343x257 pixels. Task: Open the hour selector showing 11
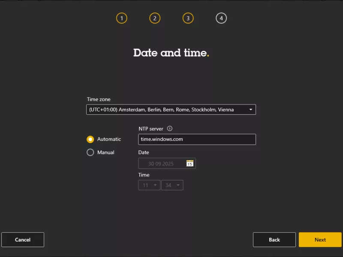149,185
